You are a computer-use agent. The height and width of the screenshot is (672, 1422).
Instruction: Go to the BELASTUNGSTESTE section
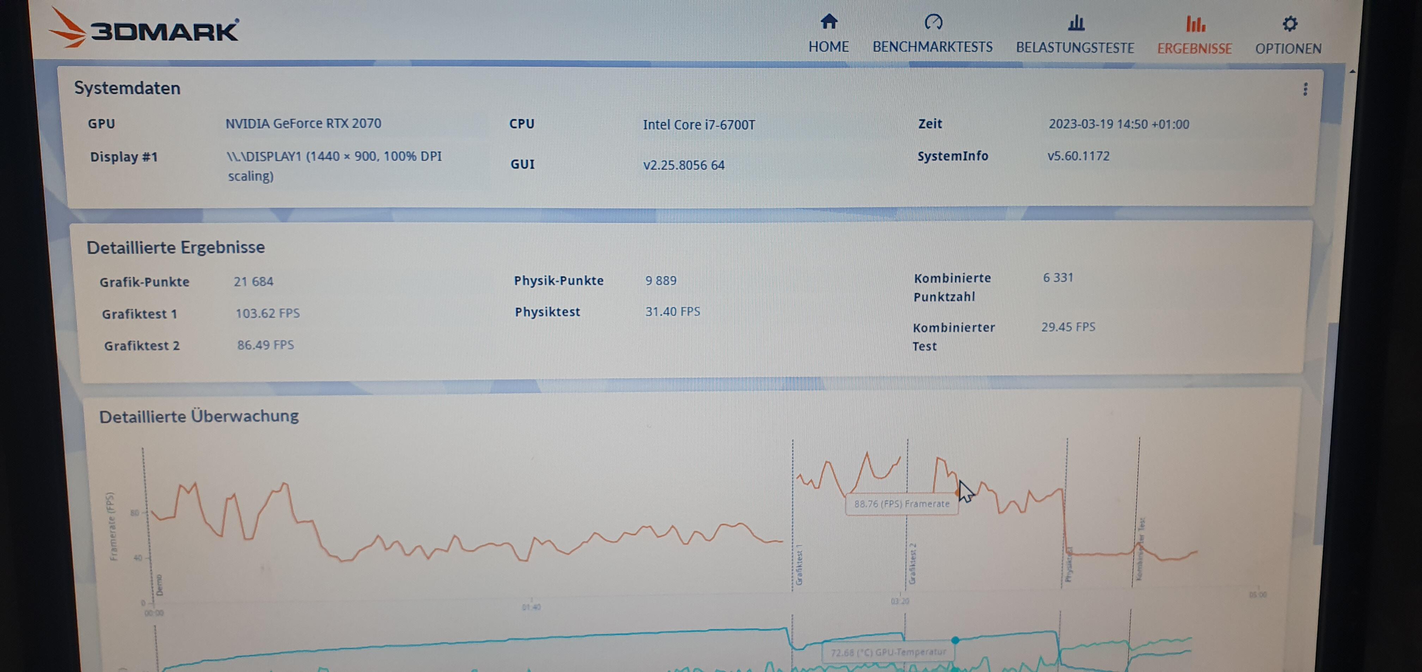1075,48
